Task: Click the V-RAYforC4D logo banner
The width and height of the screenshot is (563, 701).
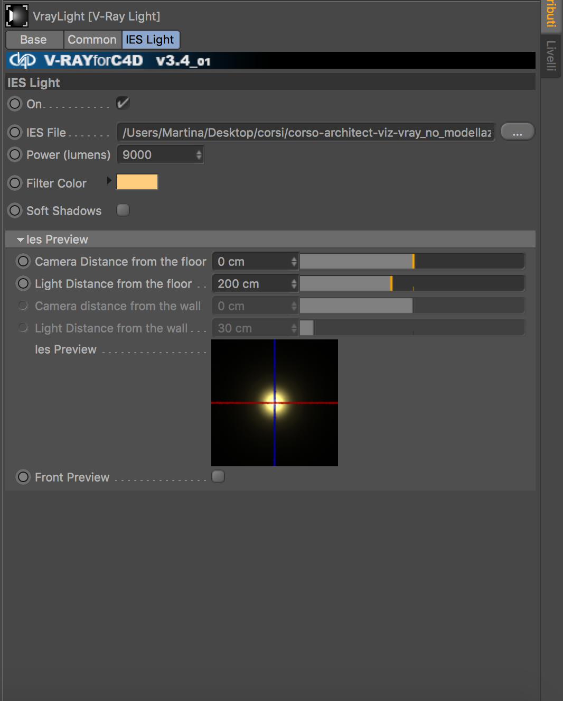Action: click(x=270, y=60)
